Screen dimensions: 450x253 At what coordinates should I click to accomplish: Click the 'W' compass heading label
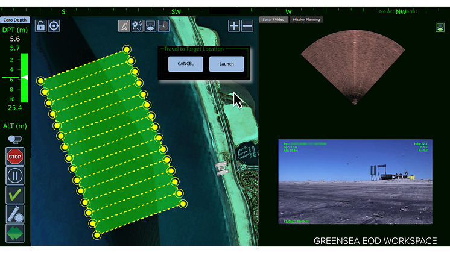(x=288, y=12)
